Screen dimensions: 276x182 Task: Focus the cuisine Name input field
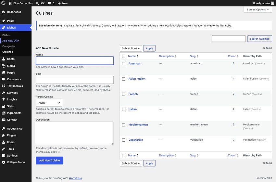[x=75, y=61]
